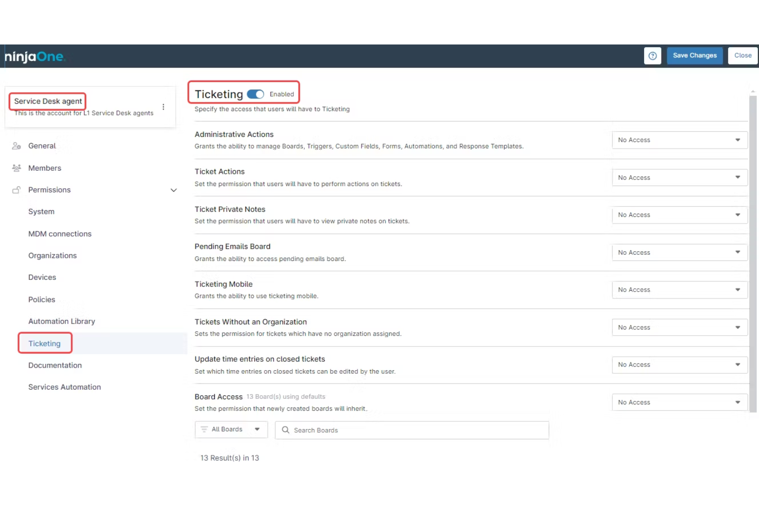Open the Service Desk agent three-dot menu
This screenshot has height=506, width=759.
[163, 107]
